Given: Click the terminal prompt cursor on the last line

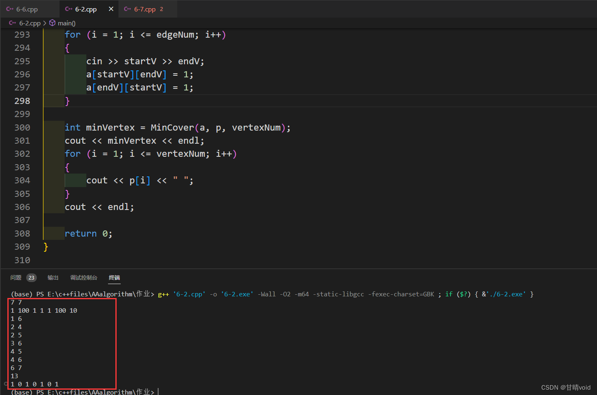Looking at the screenshot, I should 158,392.
